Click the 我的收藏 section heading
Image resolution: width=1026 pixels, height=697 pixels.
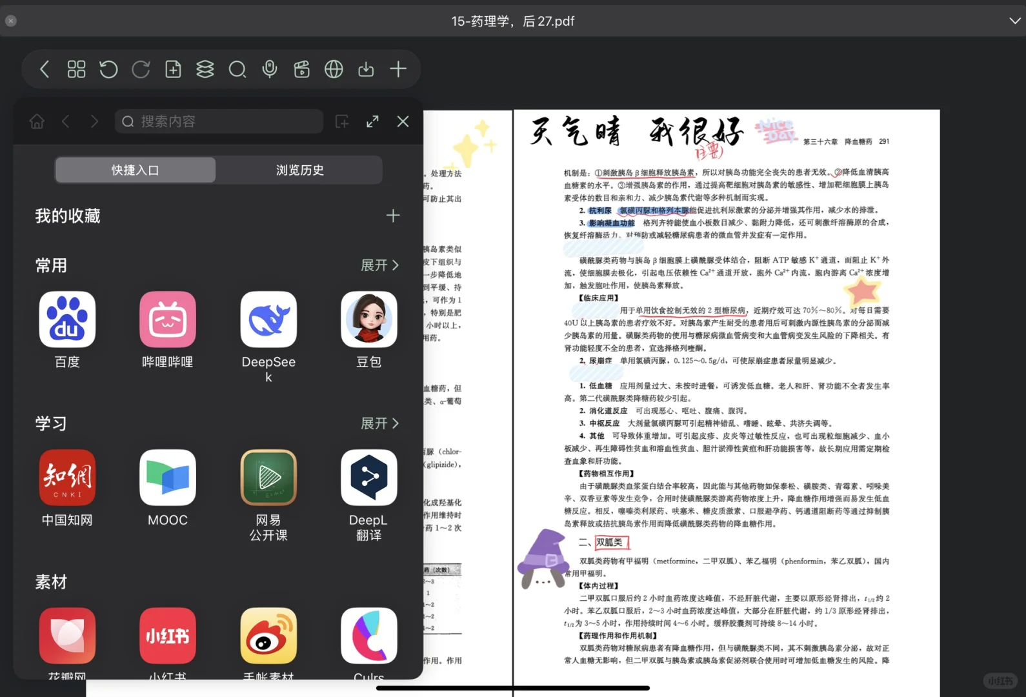tap(68, 216)
